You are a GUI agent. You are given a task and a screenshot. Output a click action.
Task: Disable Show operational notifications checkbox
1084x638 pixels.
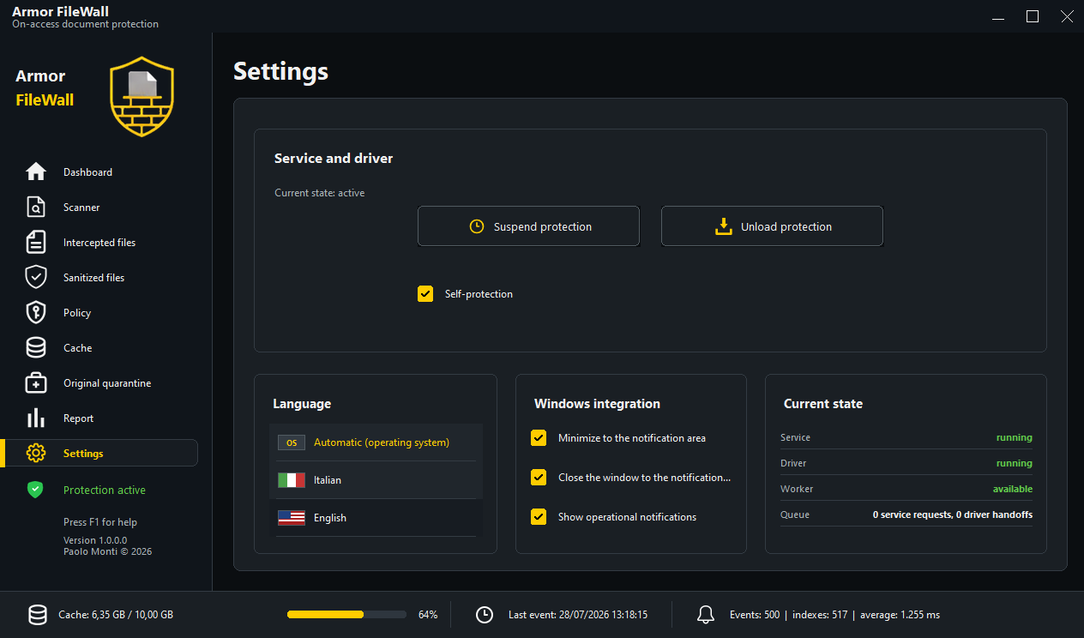click(539, 517)
